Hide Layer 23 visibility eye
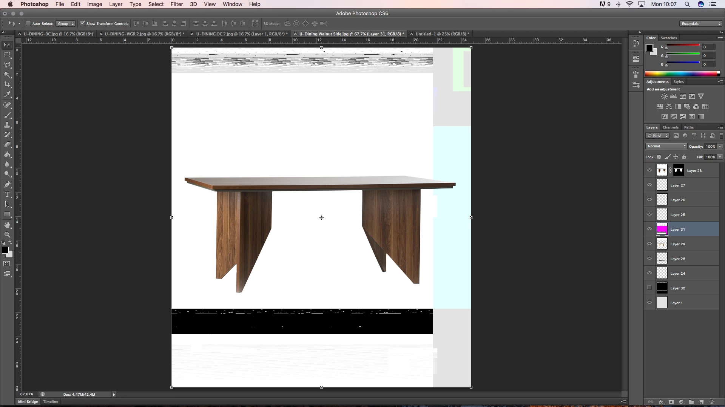725x407 pixels. click(x=649, y=170)
